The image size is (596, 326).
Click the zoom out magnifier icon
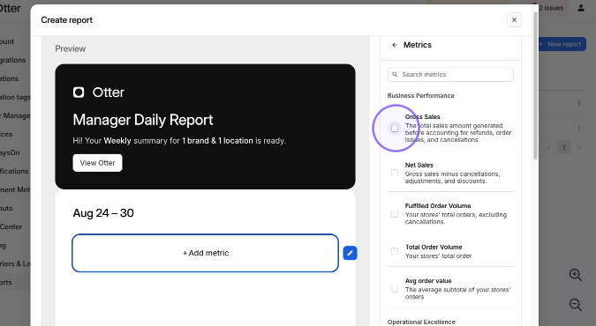tap(575, 304)
